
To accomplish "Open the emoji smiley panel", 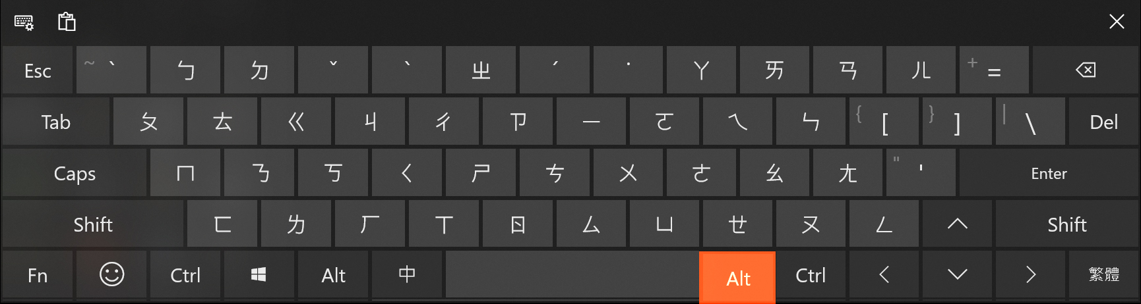I will [111, 275].
